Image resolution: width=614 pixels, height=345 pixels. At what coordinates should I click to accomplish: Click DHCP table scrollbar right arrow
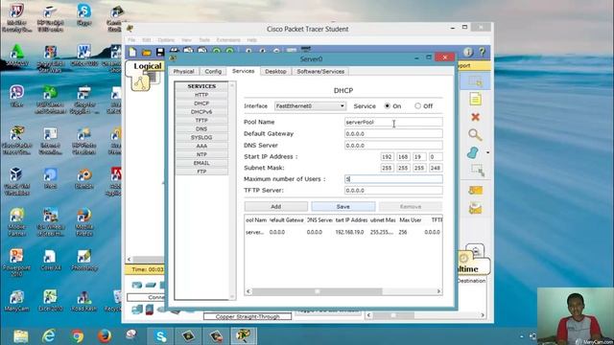[x=438, y=291]
